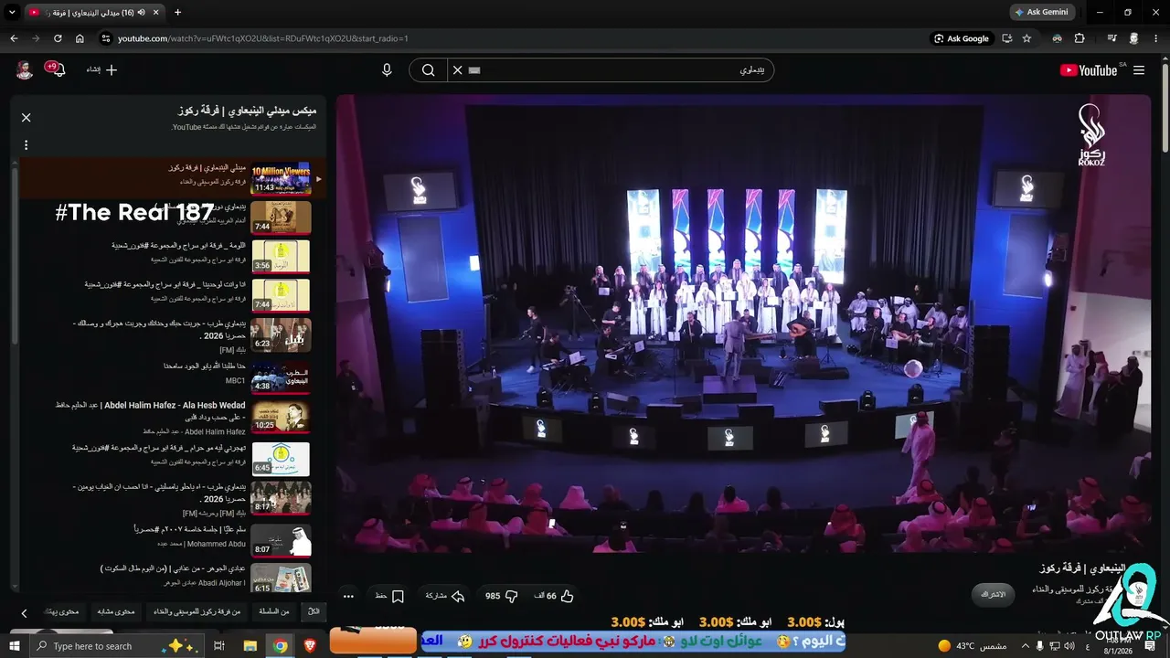This screenshot has width=1170, height=658.
Task: Go back in Chrome with back arrow
Action: (x=14, y=38)
